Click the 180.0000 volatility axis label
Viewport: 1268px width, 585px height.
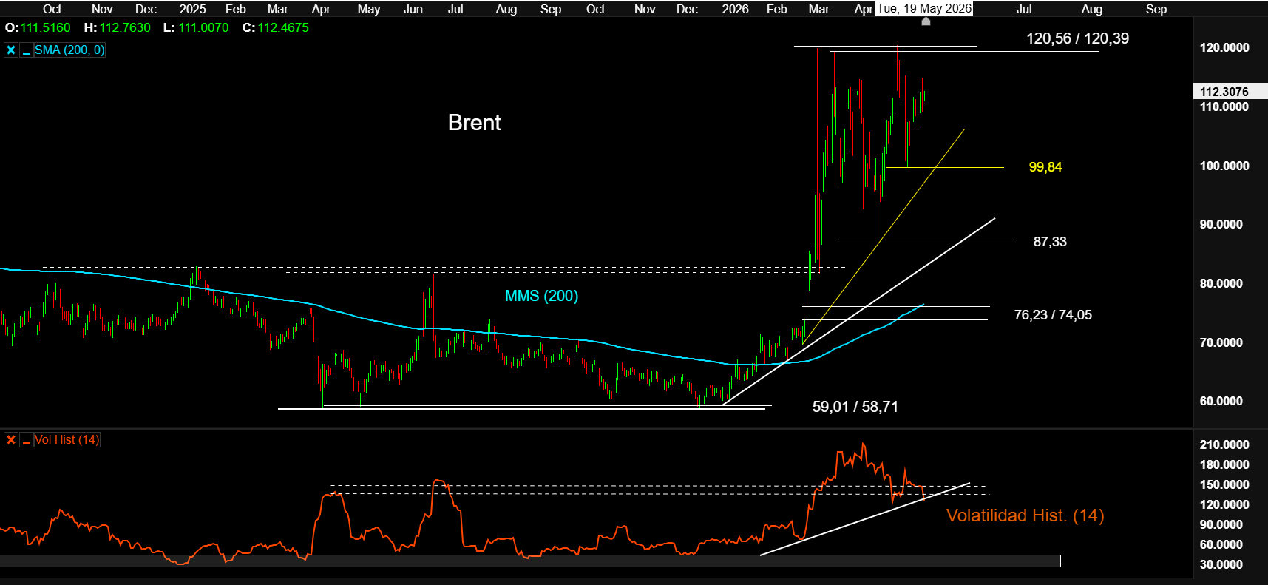[x=1224, y=464]
